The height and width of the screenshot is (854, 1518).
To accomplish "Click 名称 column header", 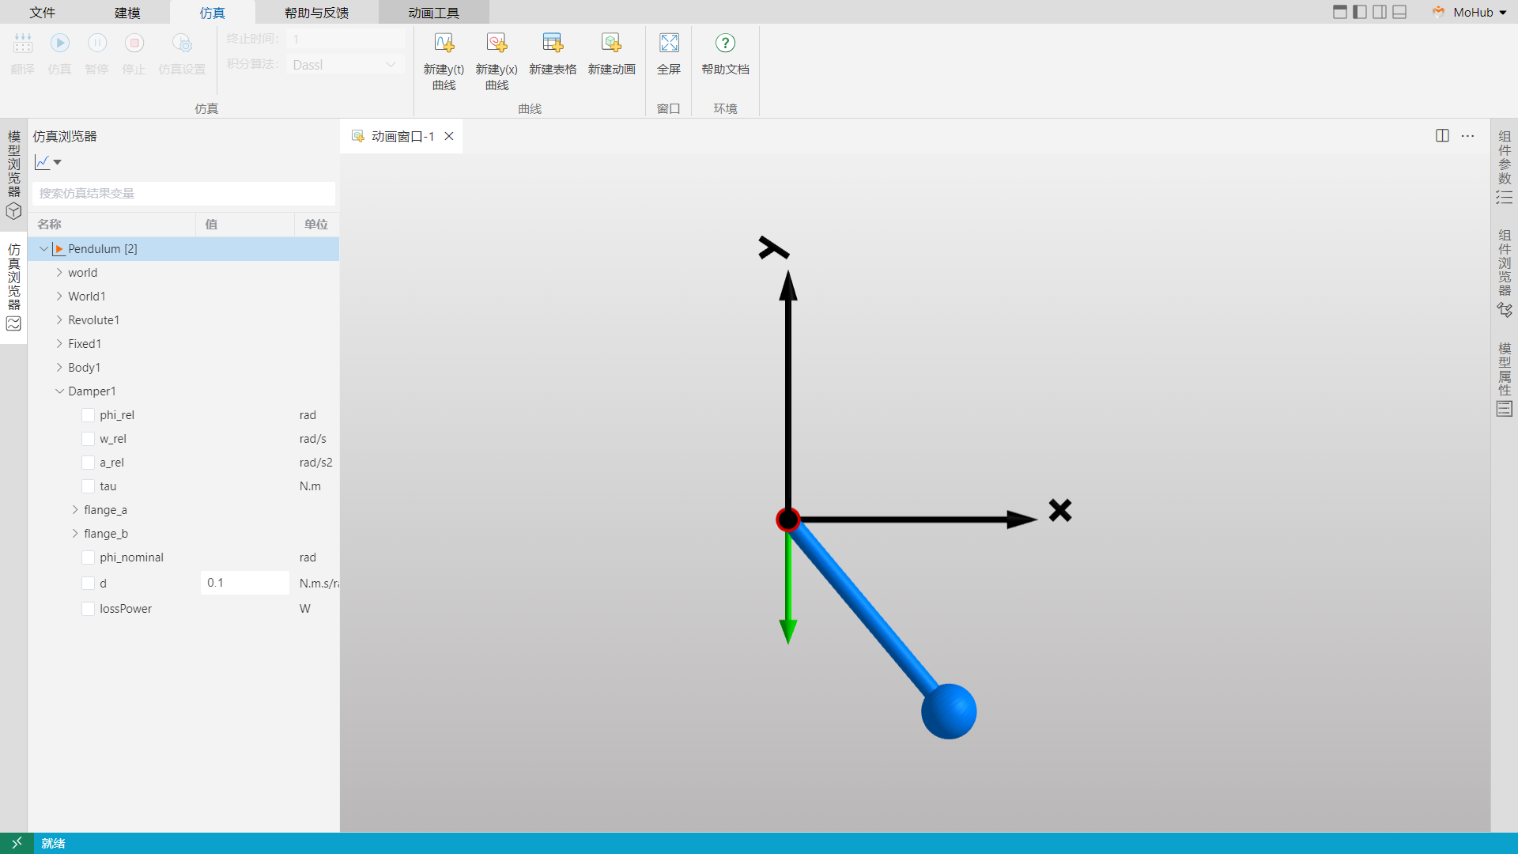I will click(111, 225).
